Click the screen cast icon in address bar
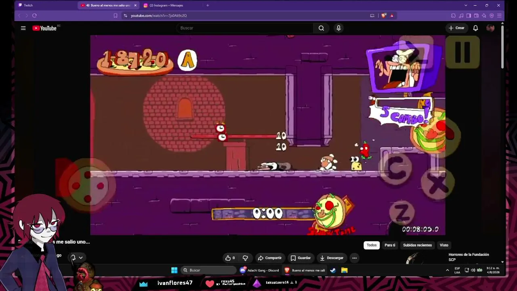Viewport: 517px width, 291px height. pos(372,15)
